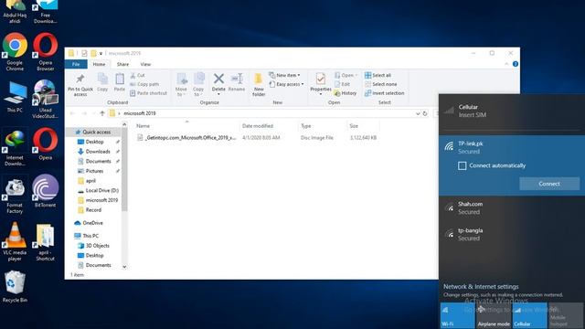Collapse the ribbon chevron
The width and height of the screenshot is (585, 329).
pyautogui.click(x=506, y=64)
